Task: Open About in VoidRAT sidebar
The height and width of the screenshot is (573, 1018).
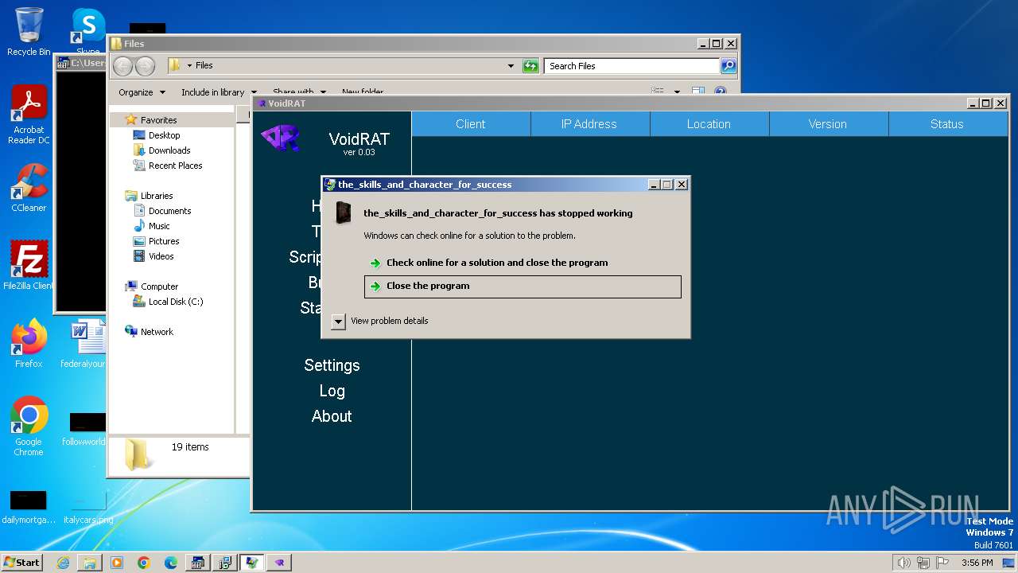Action: (332, 416)
